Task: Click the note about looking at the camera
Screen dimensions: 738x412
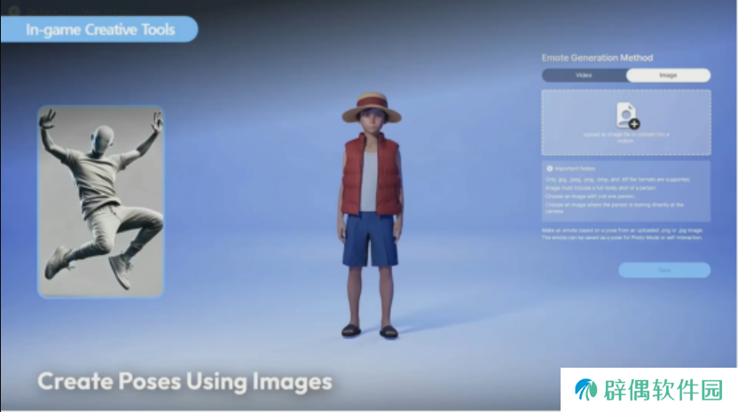Action: [x=614, y=208]
